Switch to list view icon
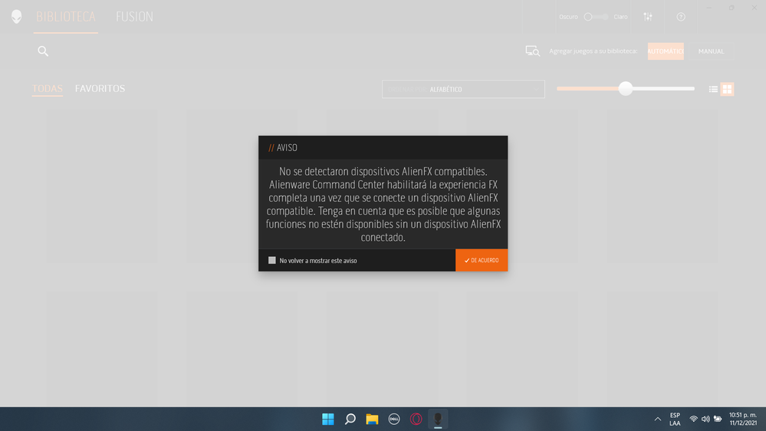This screenshot has height=431, width=766. (713, 90)
